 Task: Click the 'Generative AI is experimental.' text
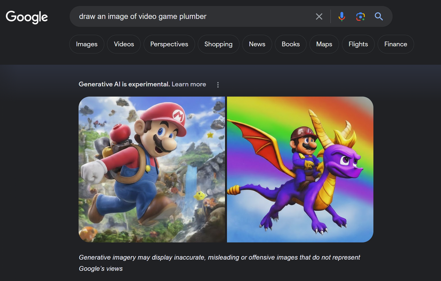(x=124, y=84)
